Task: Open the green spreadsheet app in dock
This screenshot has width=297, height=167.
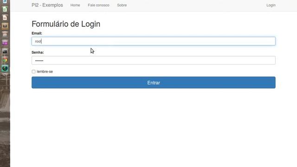Action: click(5, 9)
